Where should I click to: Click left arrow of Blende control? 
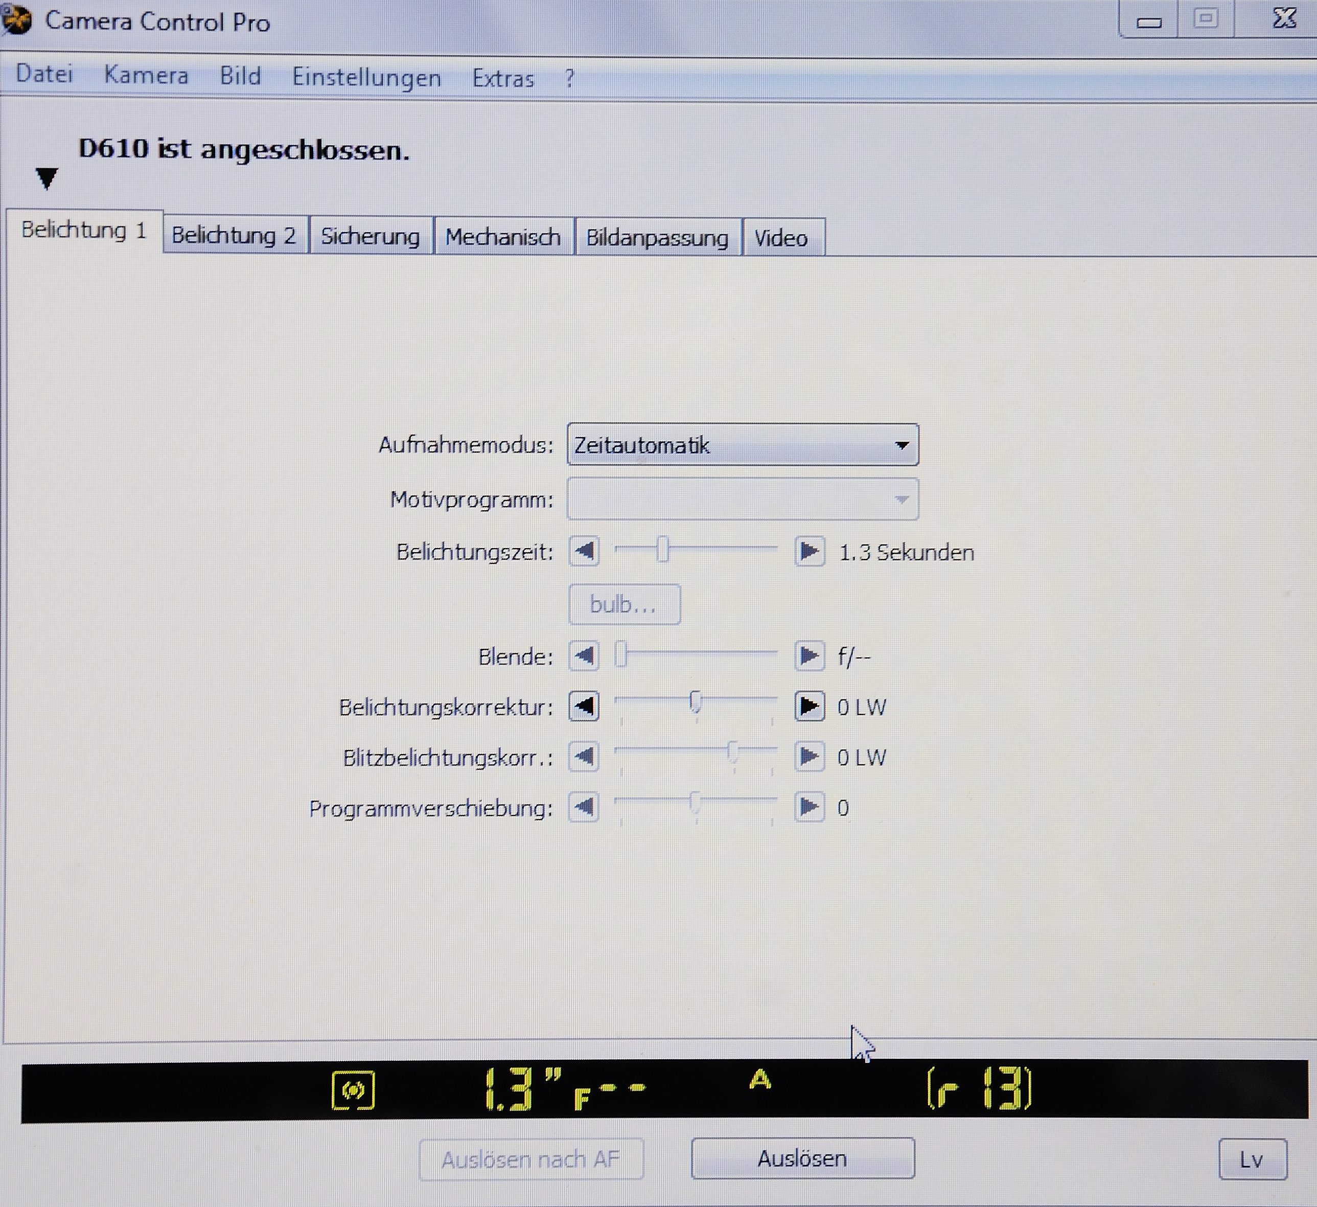point(584,655)
